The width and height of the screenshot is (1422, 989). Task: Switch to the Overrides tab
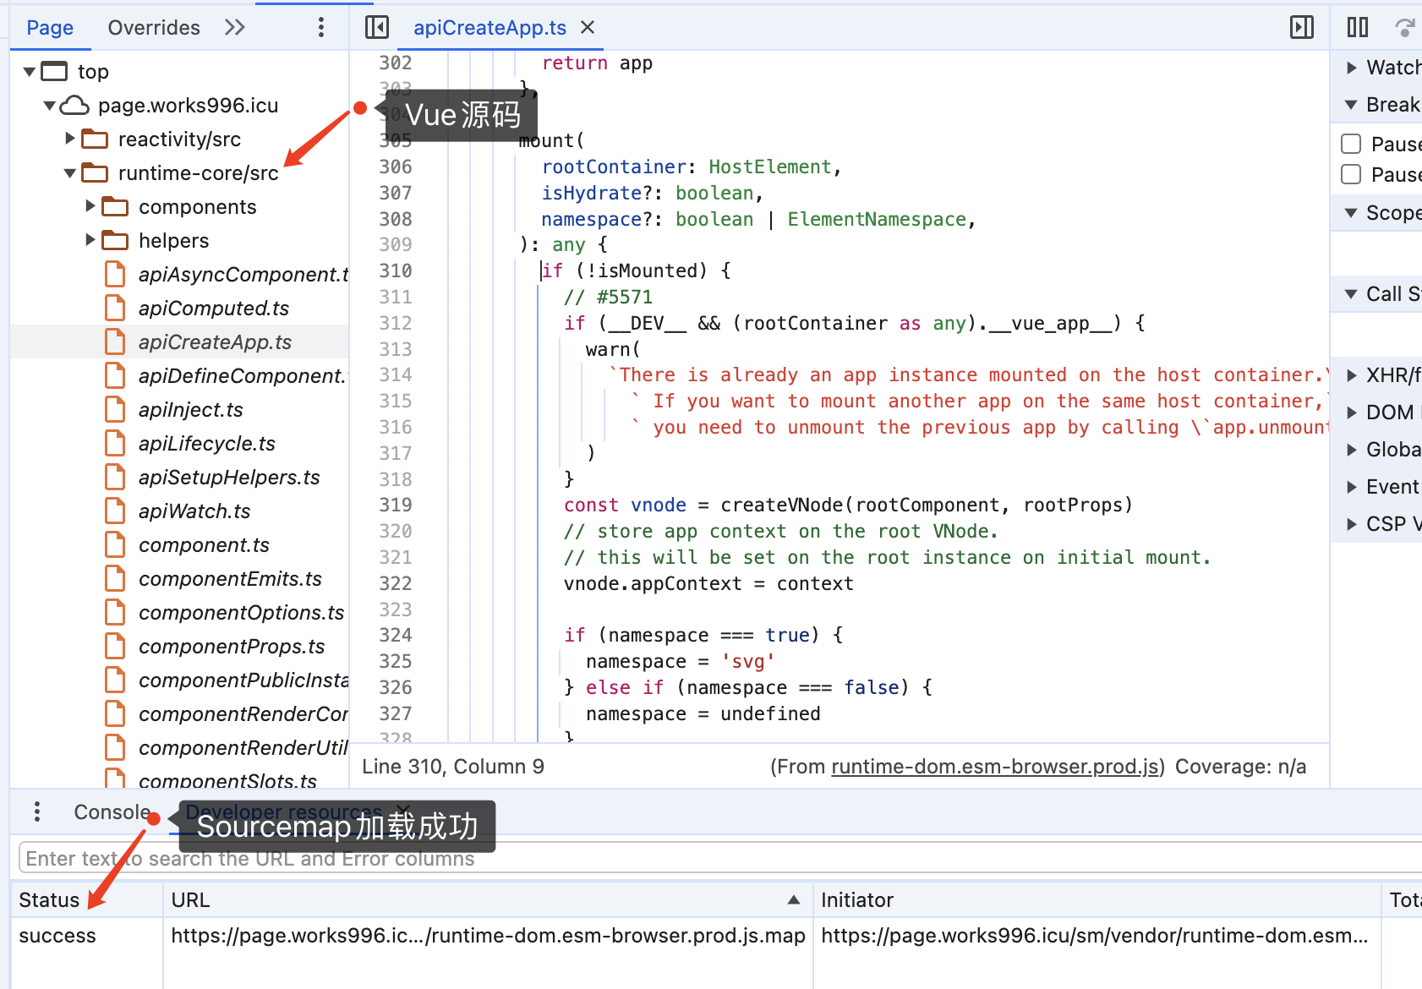click(x=154, y=27)
